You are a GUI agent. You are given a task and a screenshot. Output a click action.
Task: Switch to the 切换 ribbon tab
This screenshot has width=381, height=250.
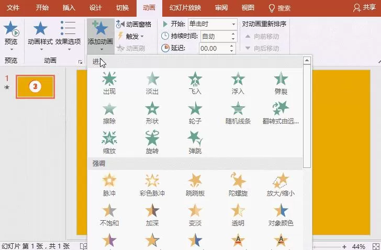(x=122, y=8)
